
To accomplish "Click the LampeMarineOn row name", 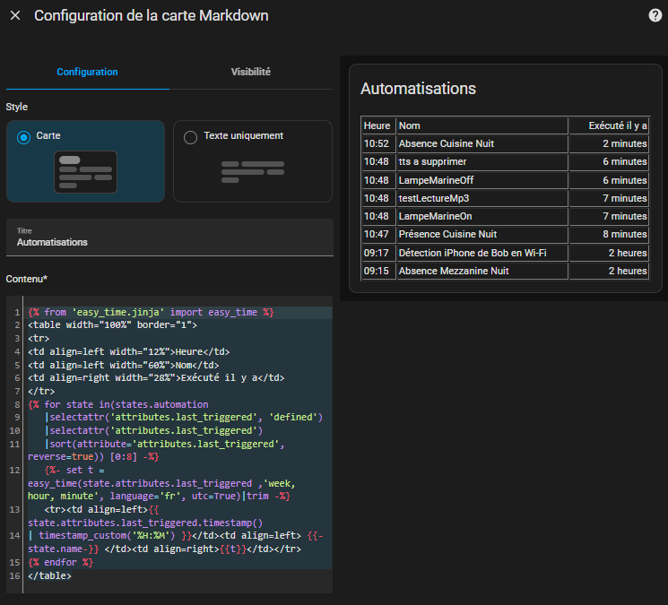I will pyautogui.click(x=435, y=216).
